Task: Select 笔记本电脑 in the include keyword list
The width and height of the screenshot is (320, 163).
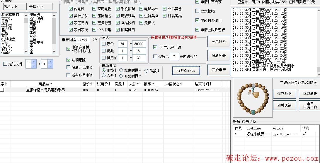Action: pos(10,15)
